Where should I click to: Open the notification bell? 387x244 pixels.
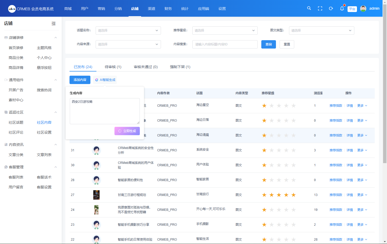tap(342, 8)
